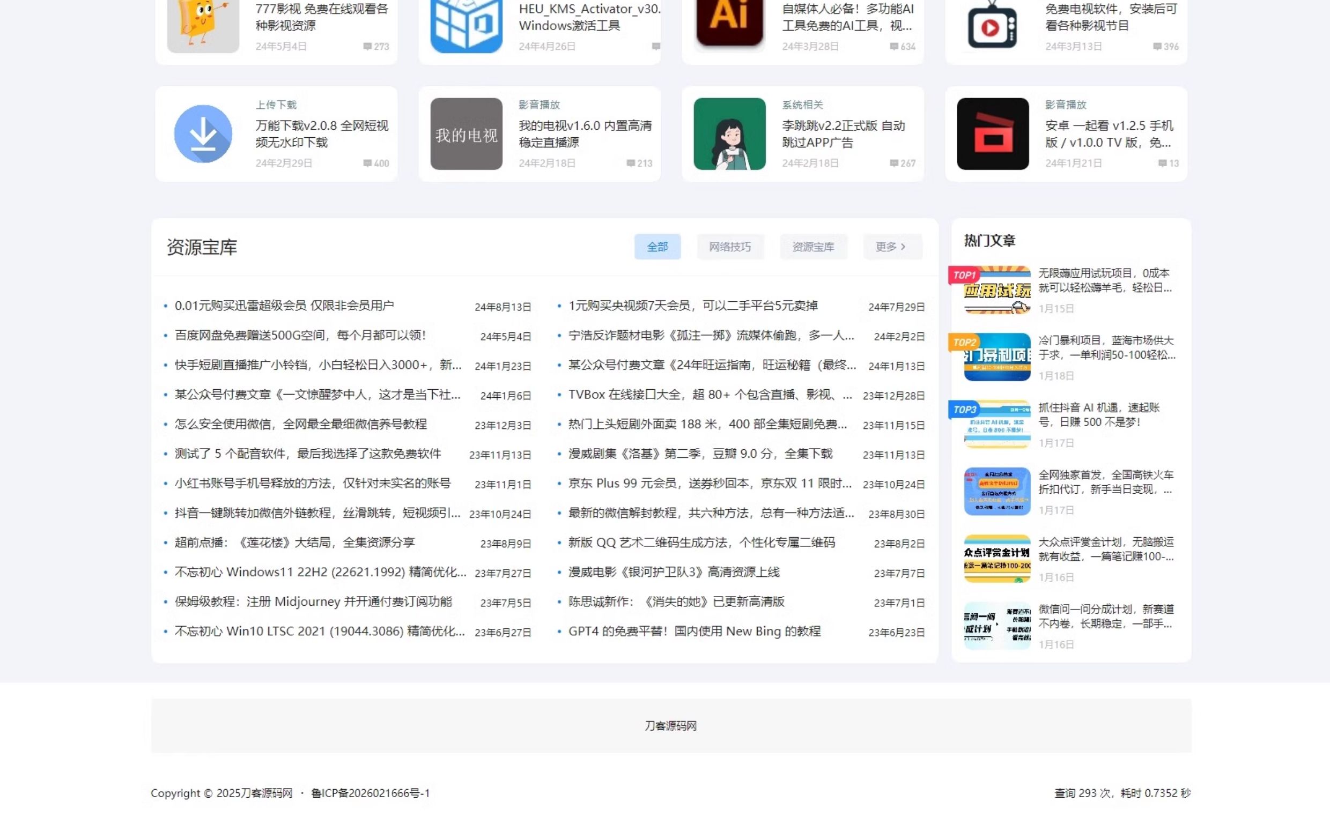The height and width of the screenshot is (817, 1330).
Task: Click the Ai app icon
Action: click(729, 24)
